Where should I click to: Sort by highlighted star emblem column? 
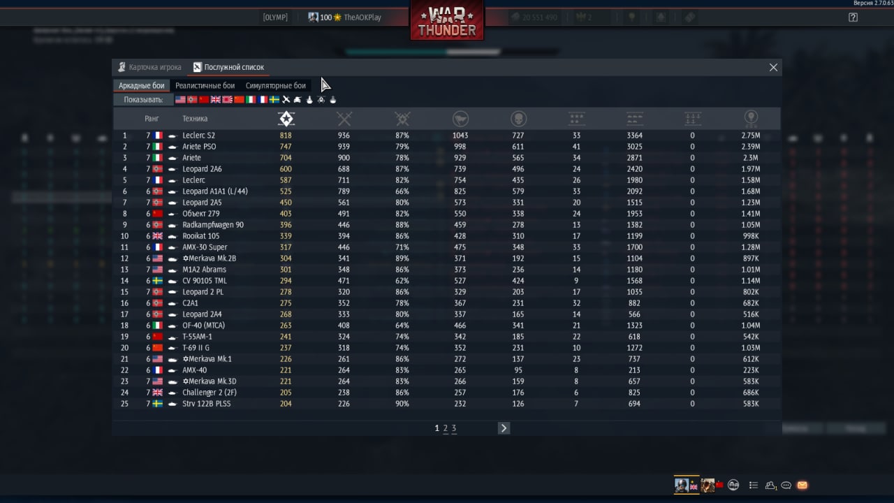[286, 118]
